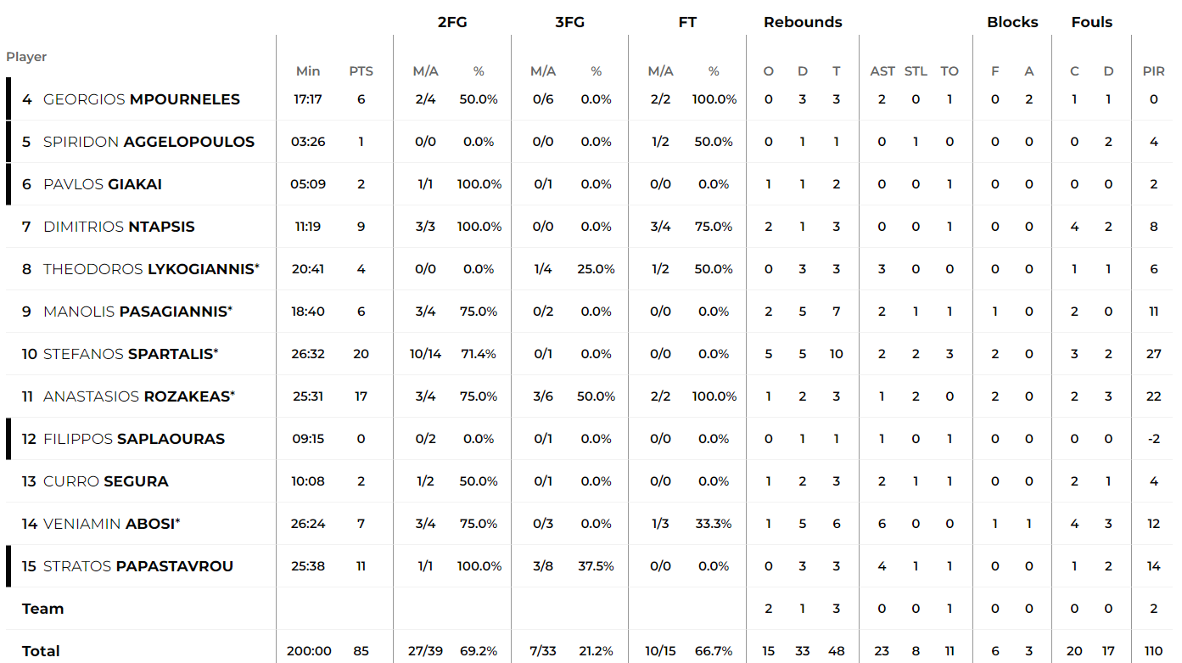The width and height of the screenshot is (1182, 663).
Task: Select the STL column header
Action: (916, 71)
